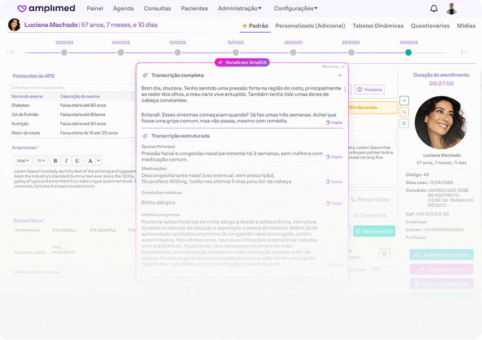Open the notifications bell

pyautogui.click(x=434, y=9)
